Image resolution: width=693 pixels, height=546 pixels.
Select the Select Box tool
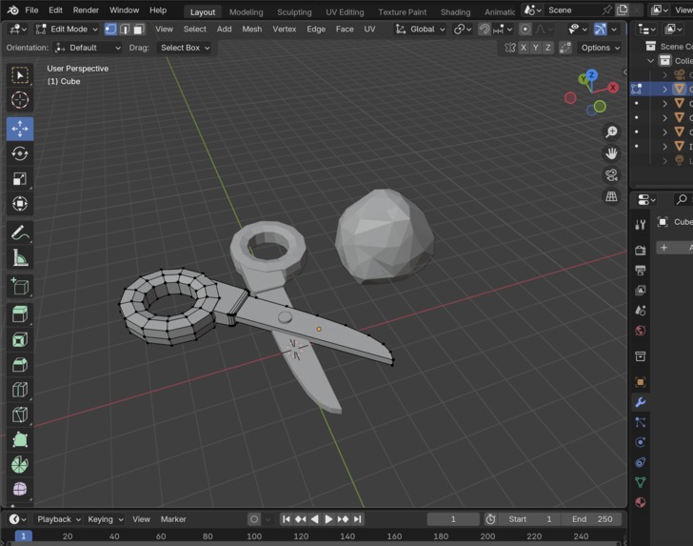point(19,75)
